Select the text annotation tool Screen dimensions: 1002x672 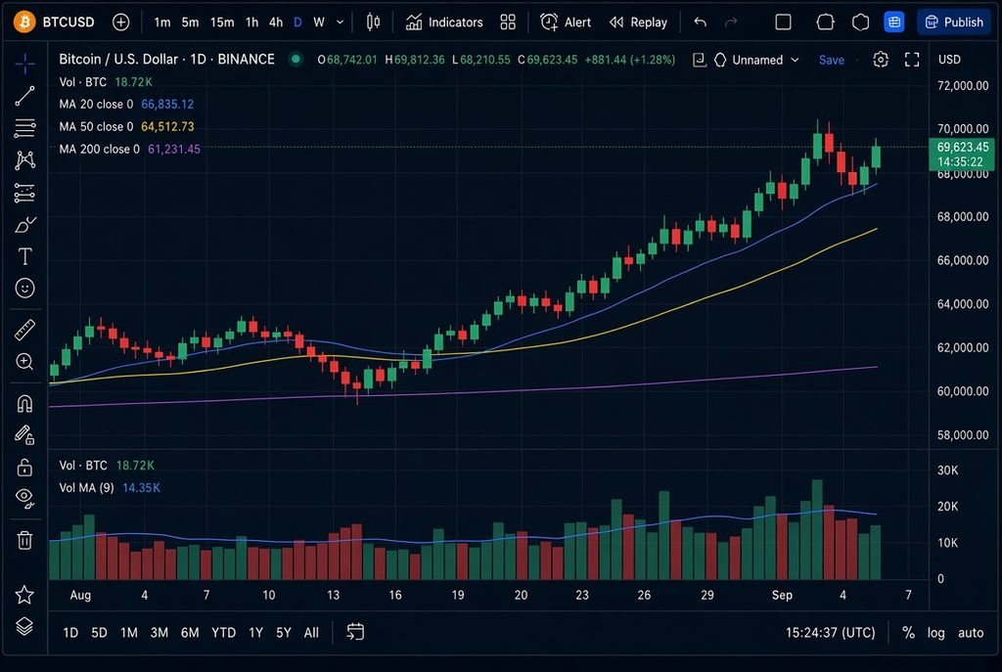24,256
